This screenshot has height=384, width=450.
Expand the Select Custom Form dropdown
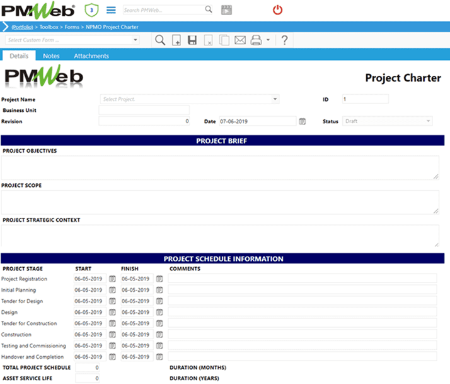(x=136, y=40)
